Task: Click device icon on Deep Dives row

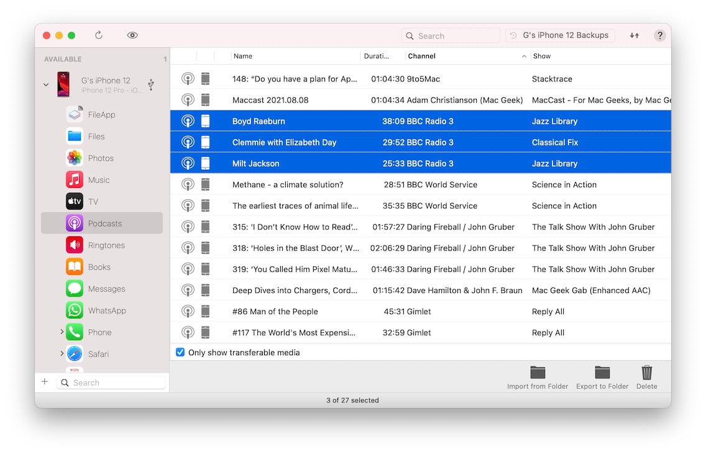Action: tap(205, 290)
